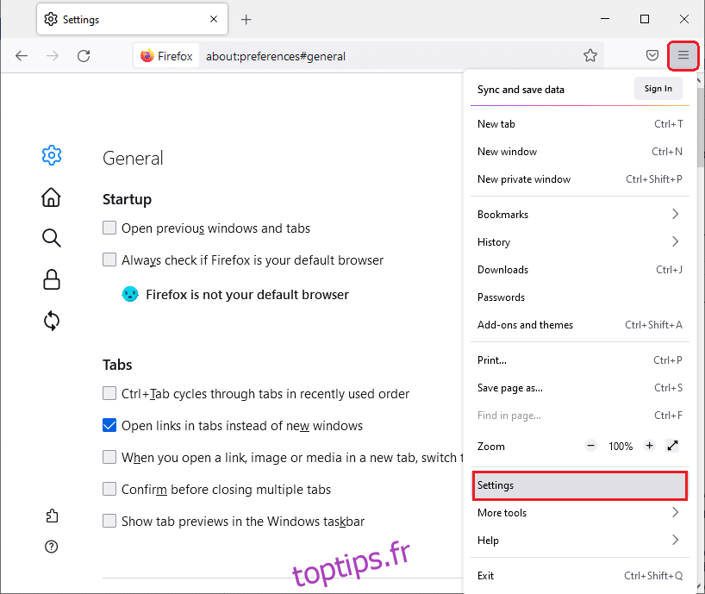Click the Extensions & Themes puzzle icon
Viewport: 705px width, 594px height.
[x=52, y=516]
